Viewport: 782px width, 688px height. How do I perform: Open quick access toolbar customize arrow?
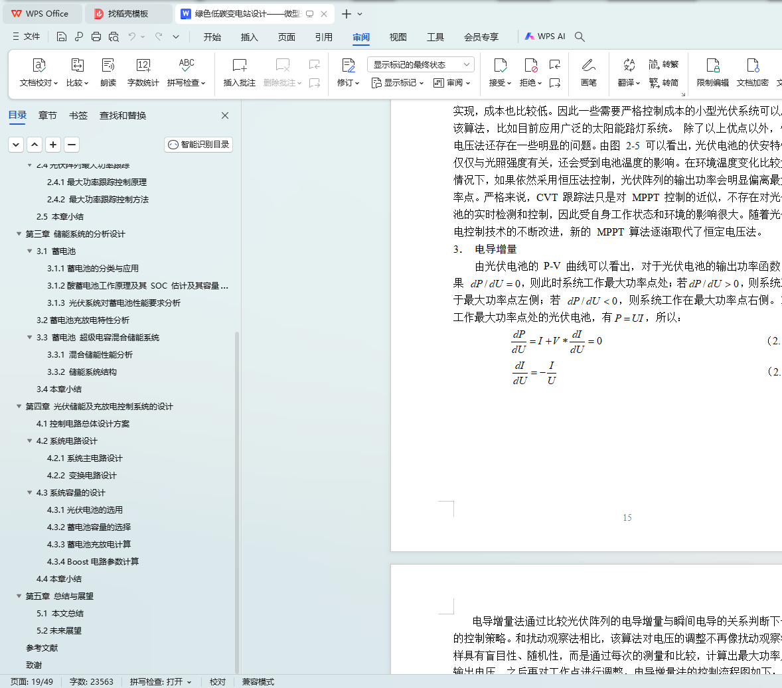tap(176, 36)
